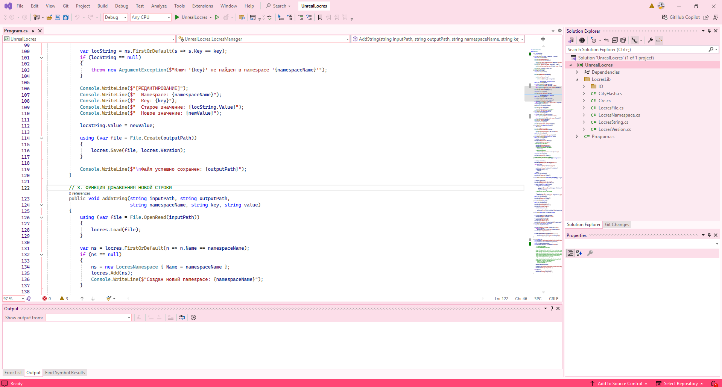Click the Save All toolbar icon
Image resolution: width=722 pixels, height=387 pixels.
[66, 17]
